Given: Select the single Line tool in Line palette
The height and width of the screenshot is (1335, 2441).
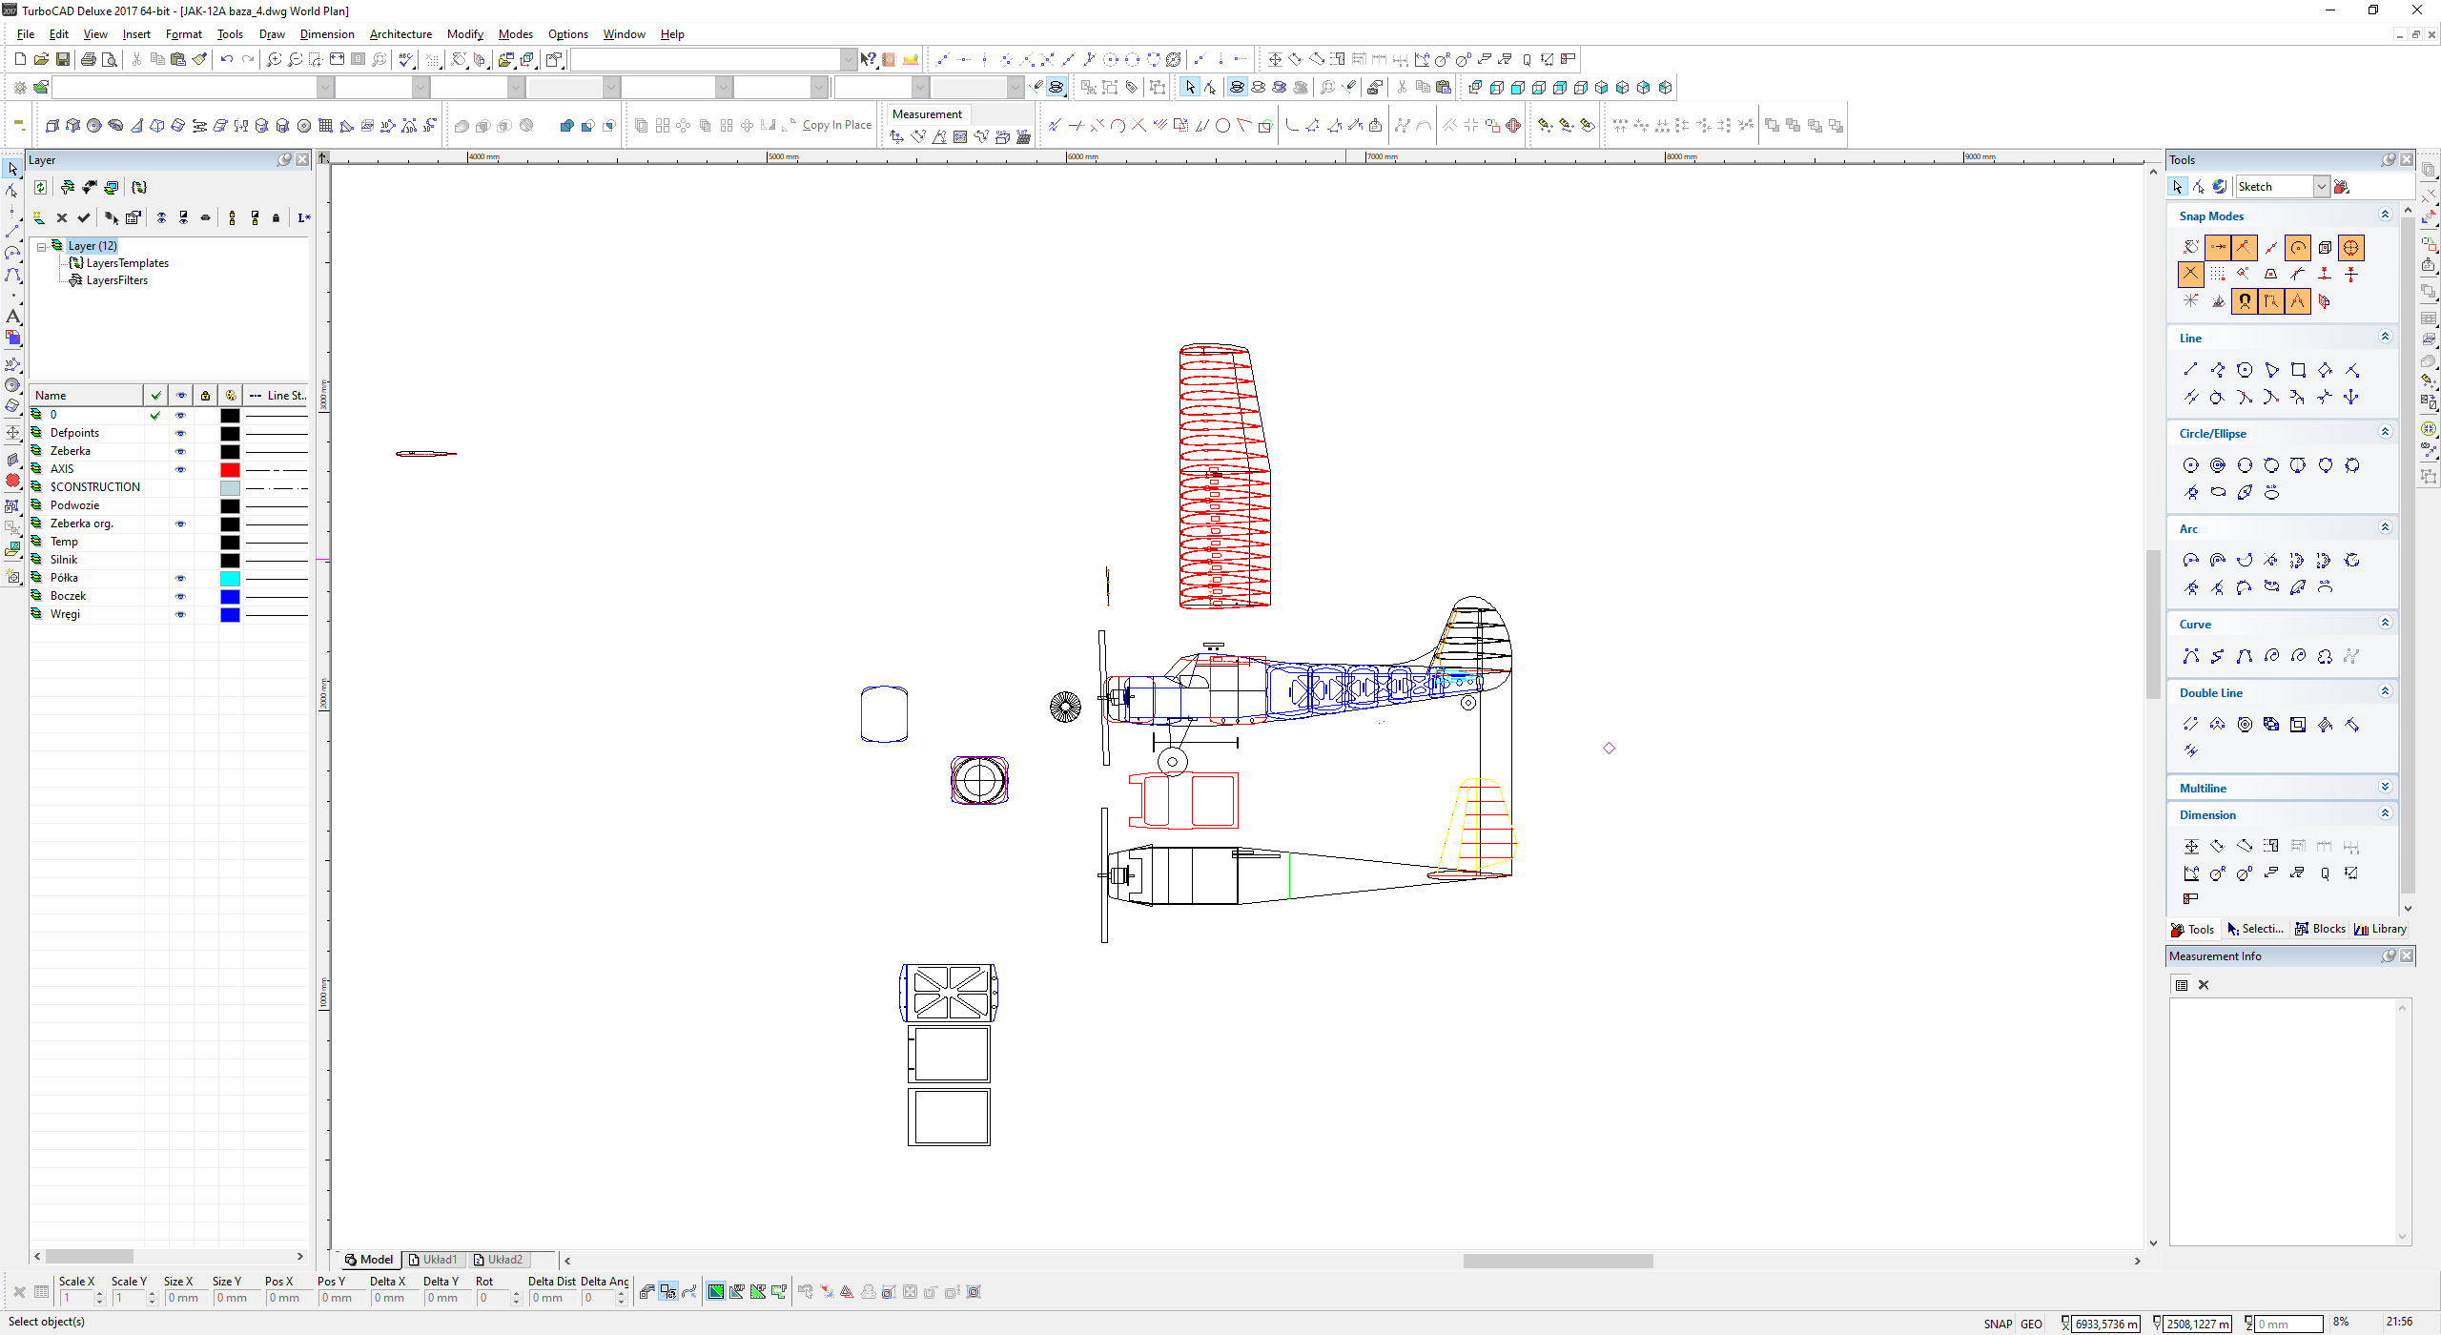Looking at the screenshot, I should point(2190,370).
